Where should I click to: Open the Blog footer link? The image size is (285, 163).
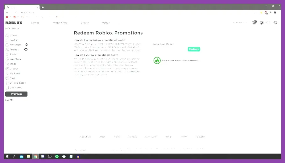pos(117,137)
